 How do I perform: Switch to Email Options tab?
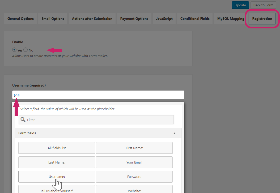[x=53, y=19]
